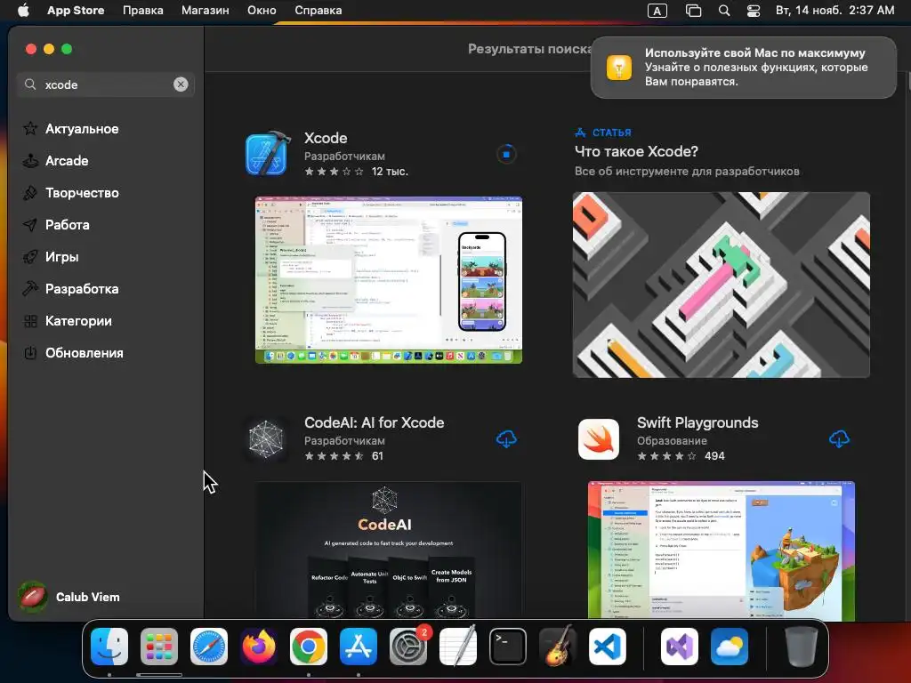911x683 pixels.
Task: Open the Calub Viem account profile
Action: (x=69, y=597)
